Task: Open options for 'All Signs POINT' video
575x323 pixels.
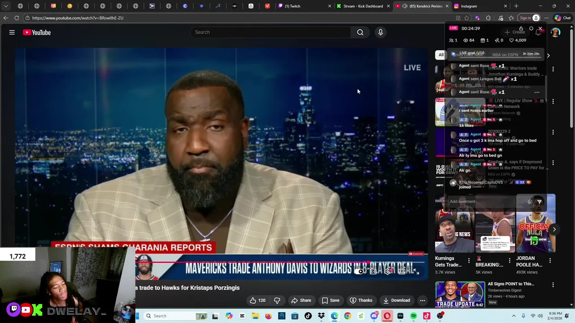Action: [553, 285]
